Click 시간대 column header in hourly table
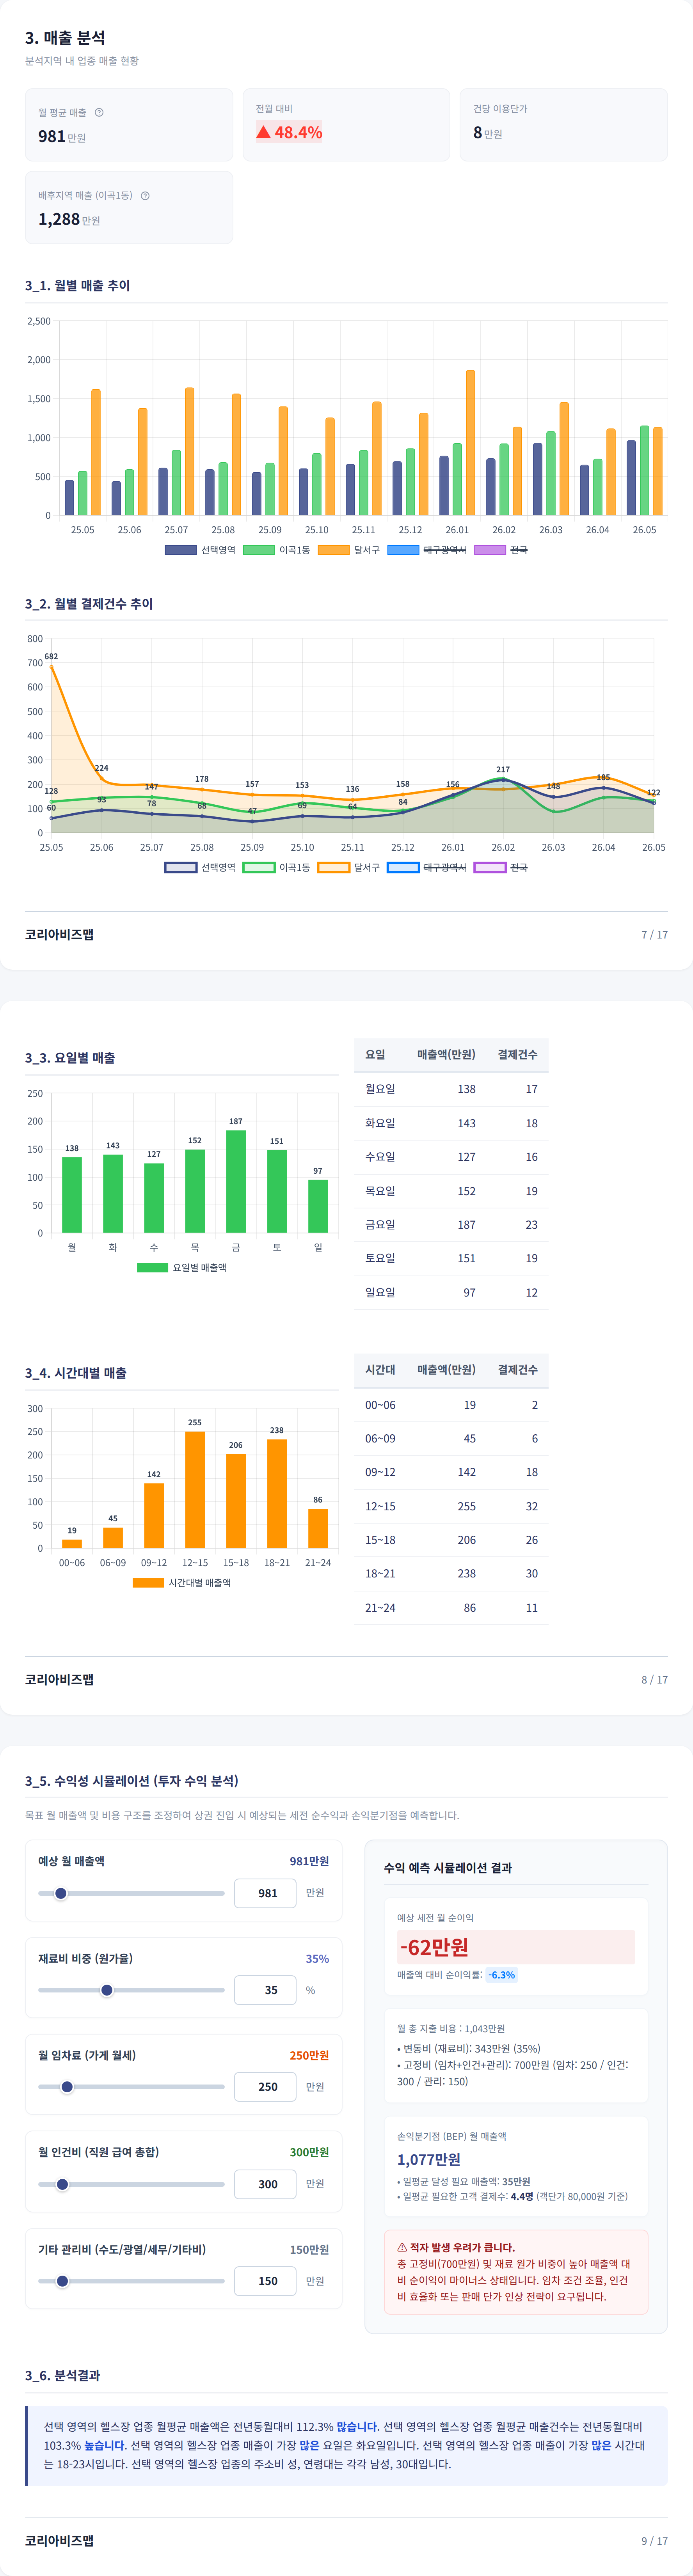The image size is (693, 2576). click(x=380, y=1369)
